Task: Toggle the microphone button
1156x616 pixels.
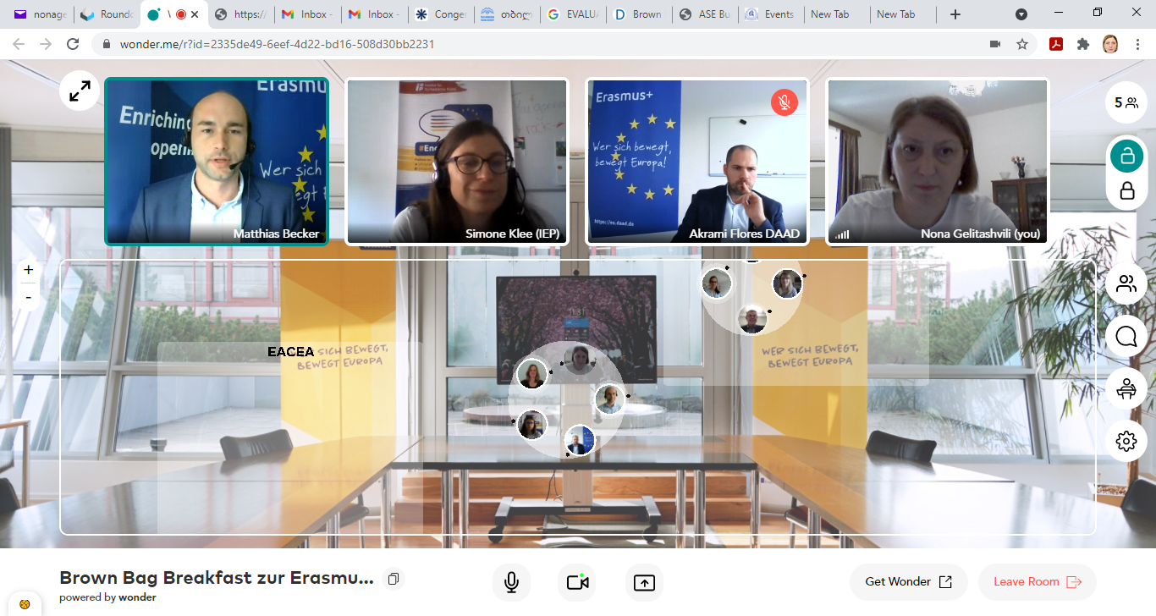Action: [511, 582]
